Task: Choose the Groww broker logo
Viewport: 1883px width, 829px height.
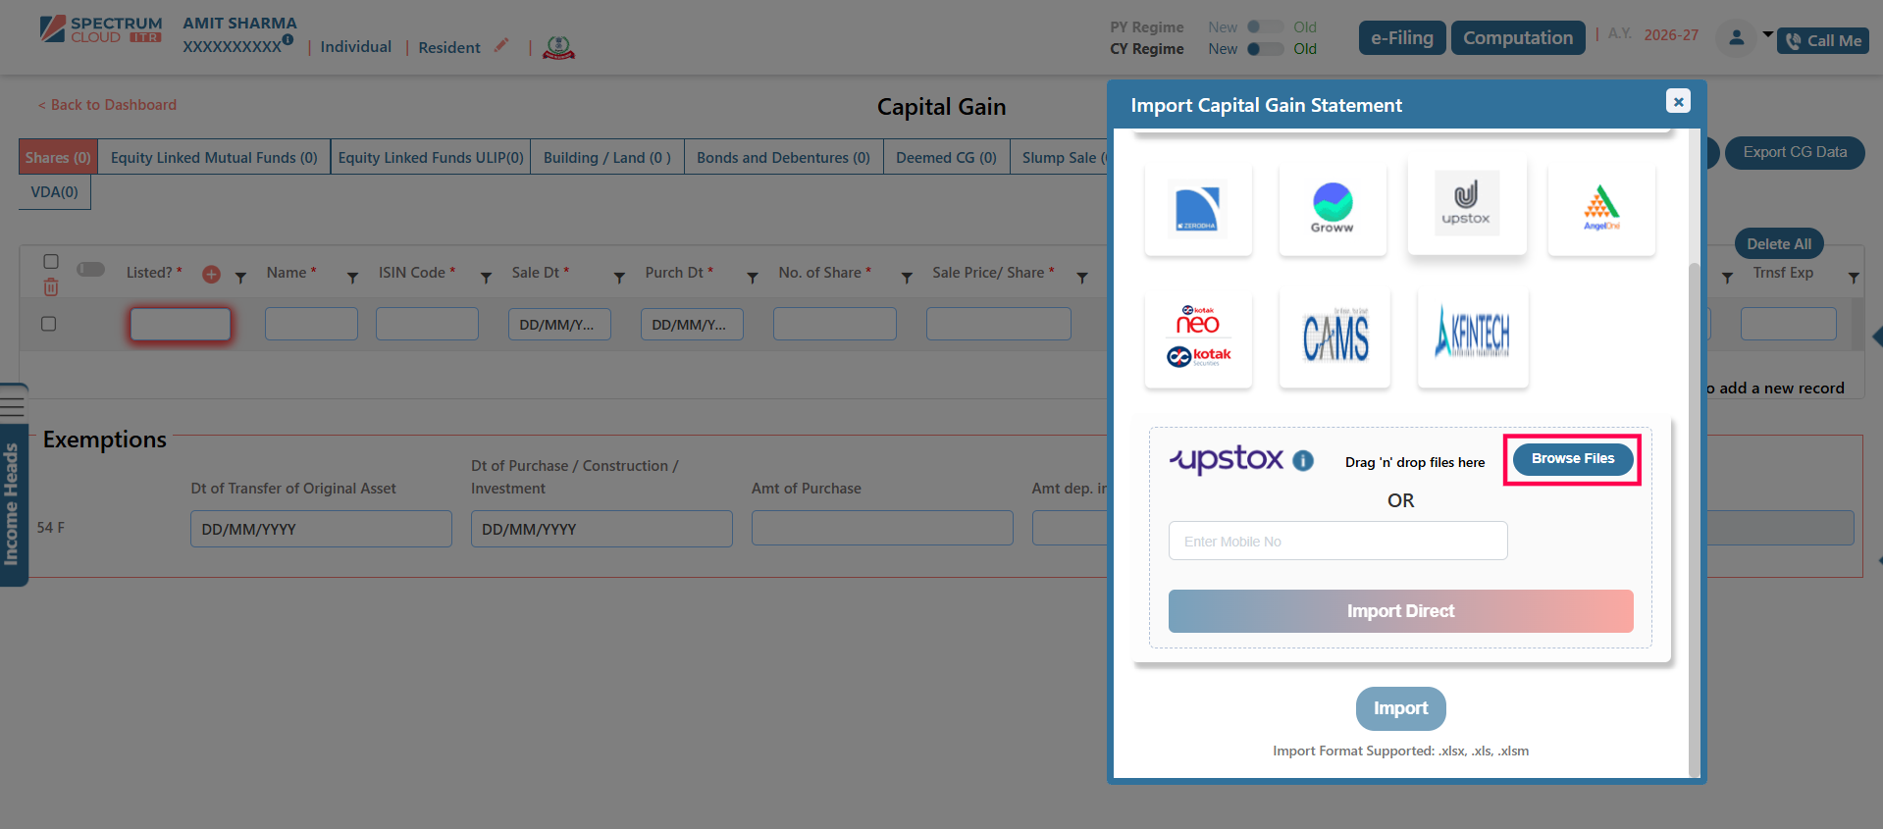Action: point(1332,208)
